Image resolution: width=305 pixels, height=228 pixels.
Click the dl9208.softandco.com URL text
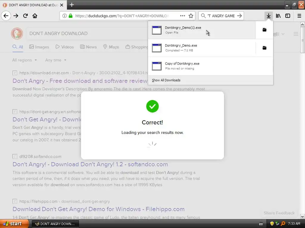coord(40,156)
